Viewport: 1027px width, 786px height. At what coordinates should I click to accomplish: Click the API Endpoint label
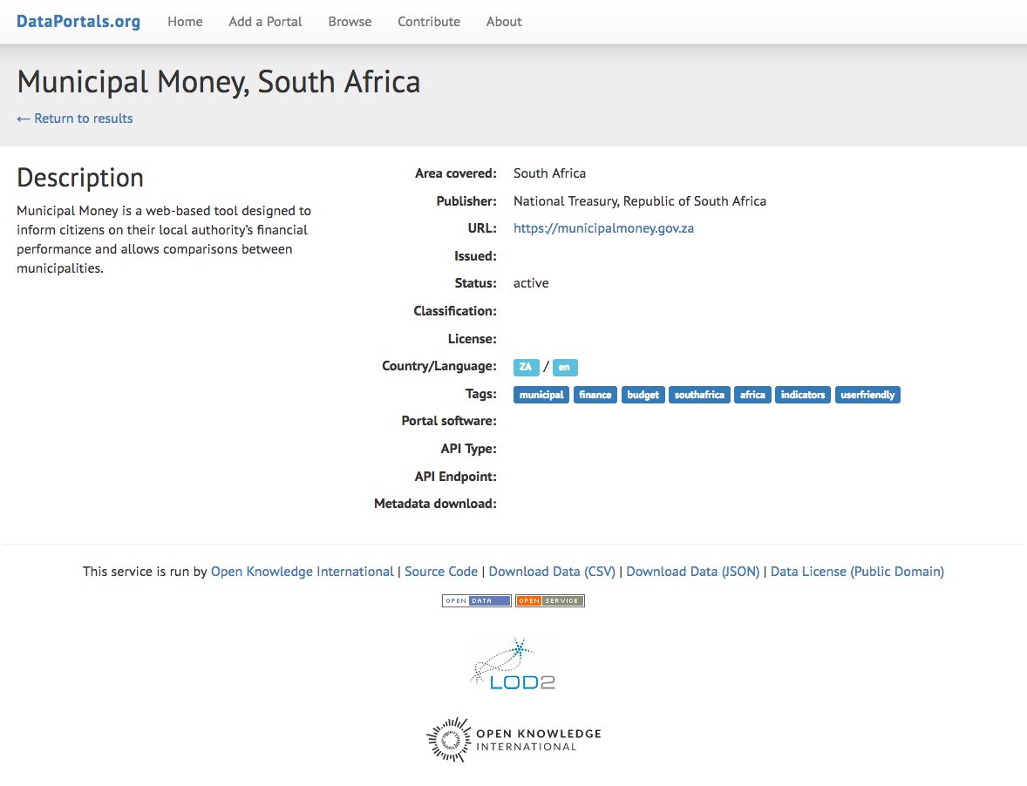click(455, 477)
